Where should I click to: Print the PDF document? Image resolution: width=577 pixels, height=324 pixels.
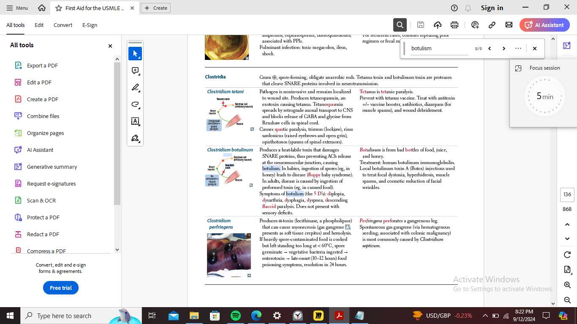[455, 25]
